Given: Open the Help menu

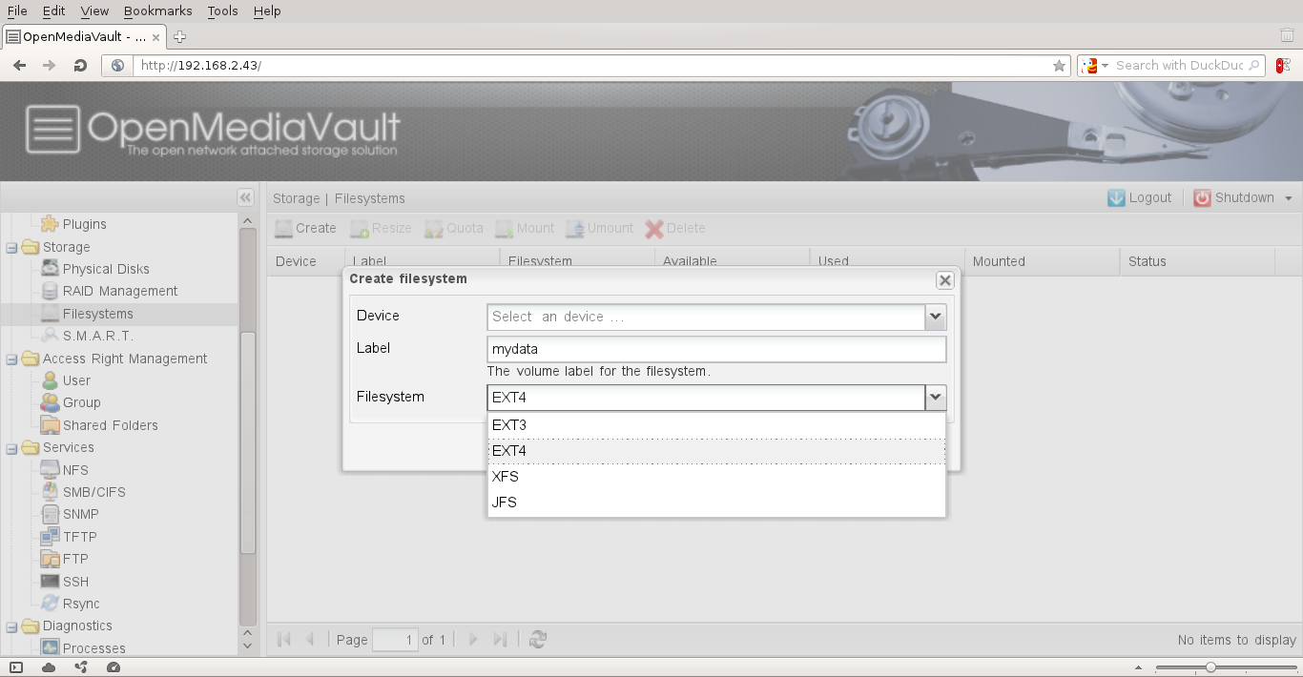Looking at the screenshot, I should [x=267, y=10].
